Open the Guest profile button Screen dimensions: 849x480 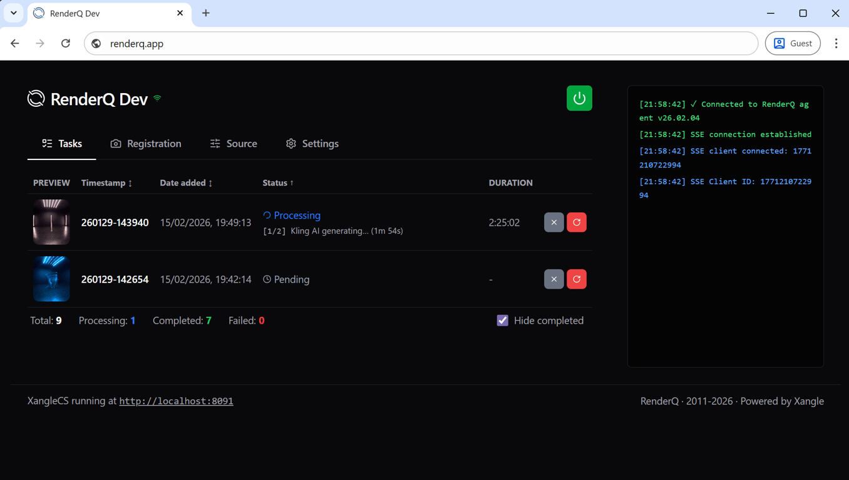click(793, 44)
